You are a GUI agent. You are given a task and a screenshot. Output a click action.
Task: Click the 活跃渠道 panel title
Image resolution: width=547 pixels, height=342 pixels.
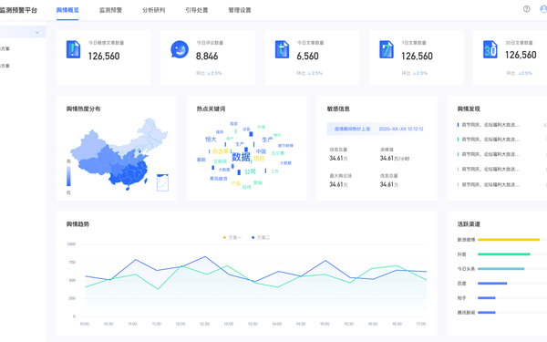pyautogui.click(x=469, y=224)
